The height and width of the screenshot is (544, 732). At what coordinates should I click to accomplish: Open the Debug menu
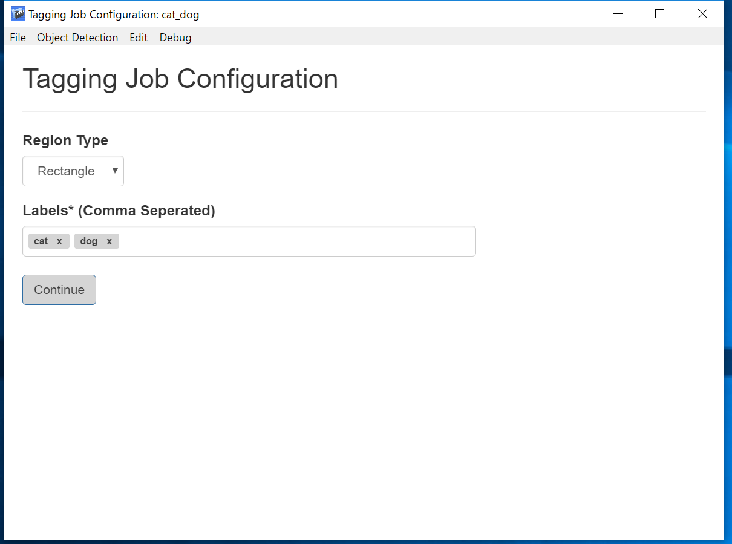point(175,38)
